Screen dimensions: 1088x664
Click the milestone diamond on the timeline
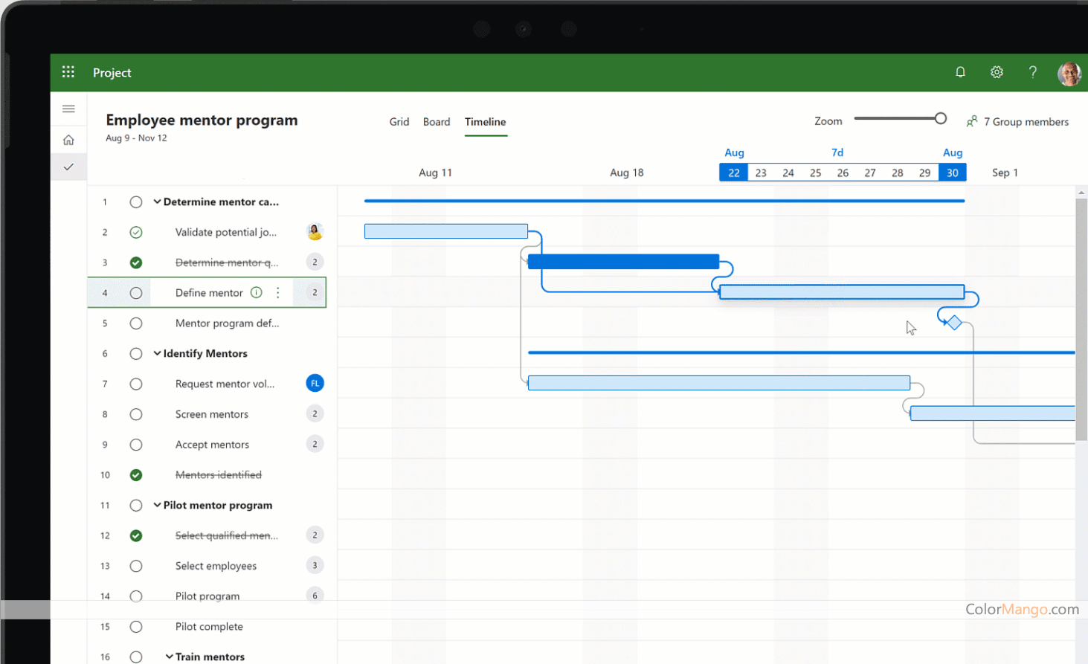[x=954, y=323]
